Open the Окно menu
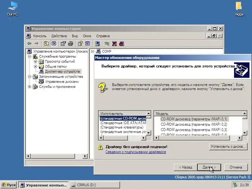Viewport: 252px width, 189px height. [x=87, y=36]
